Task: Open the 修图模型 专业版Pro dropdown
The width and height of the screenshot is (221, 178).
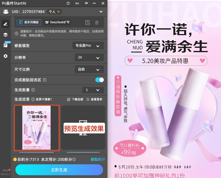Action: (88, 46)
